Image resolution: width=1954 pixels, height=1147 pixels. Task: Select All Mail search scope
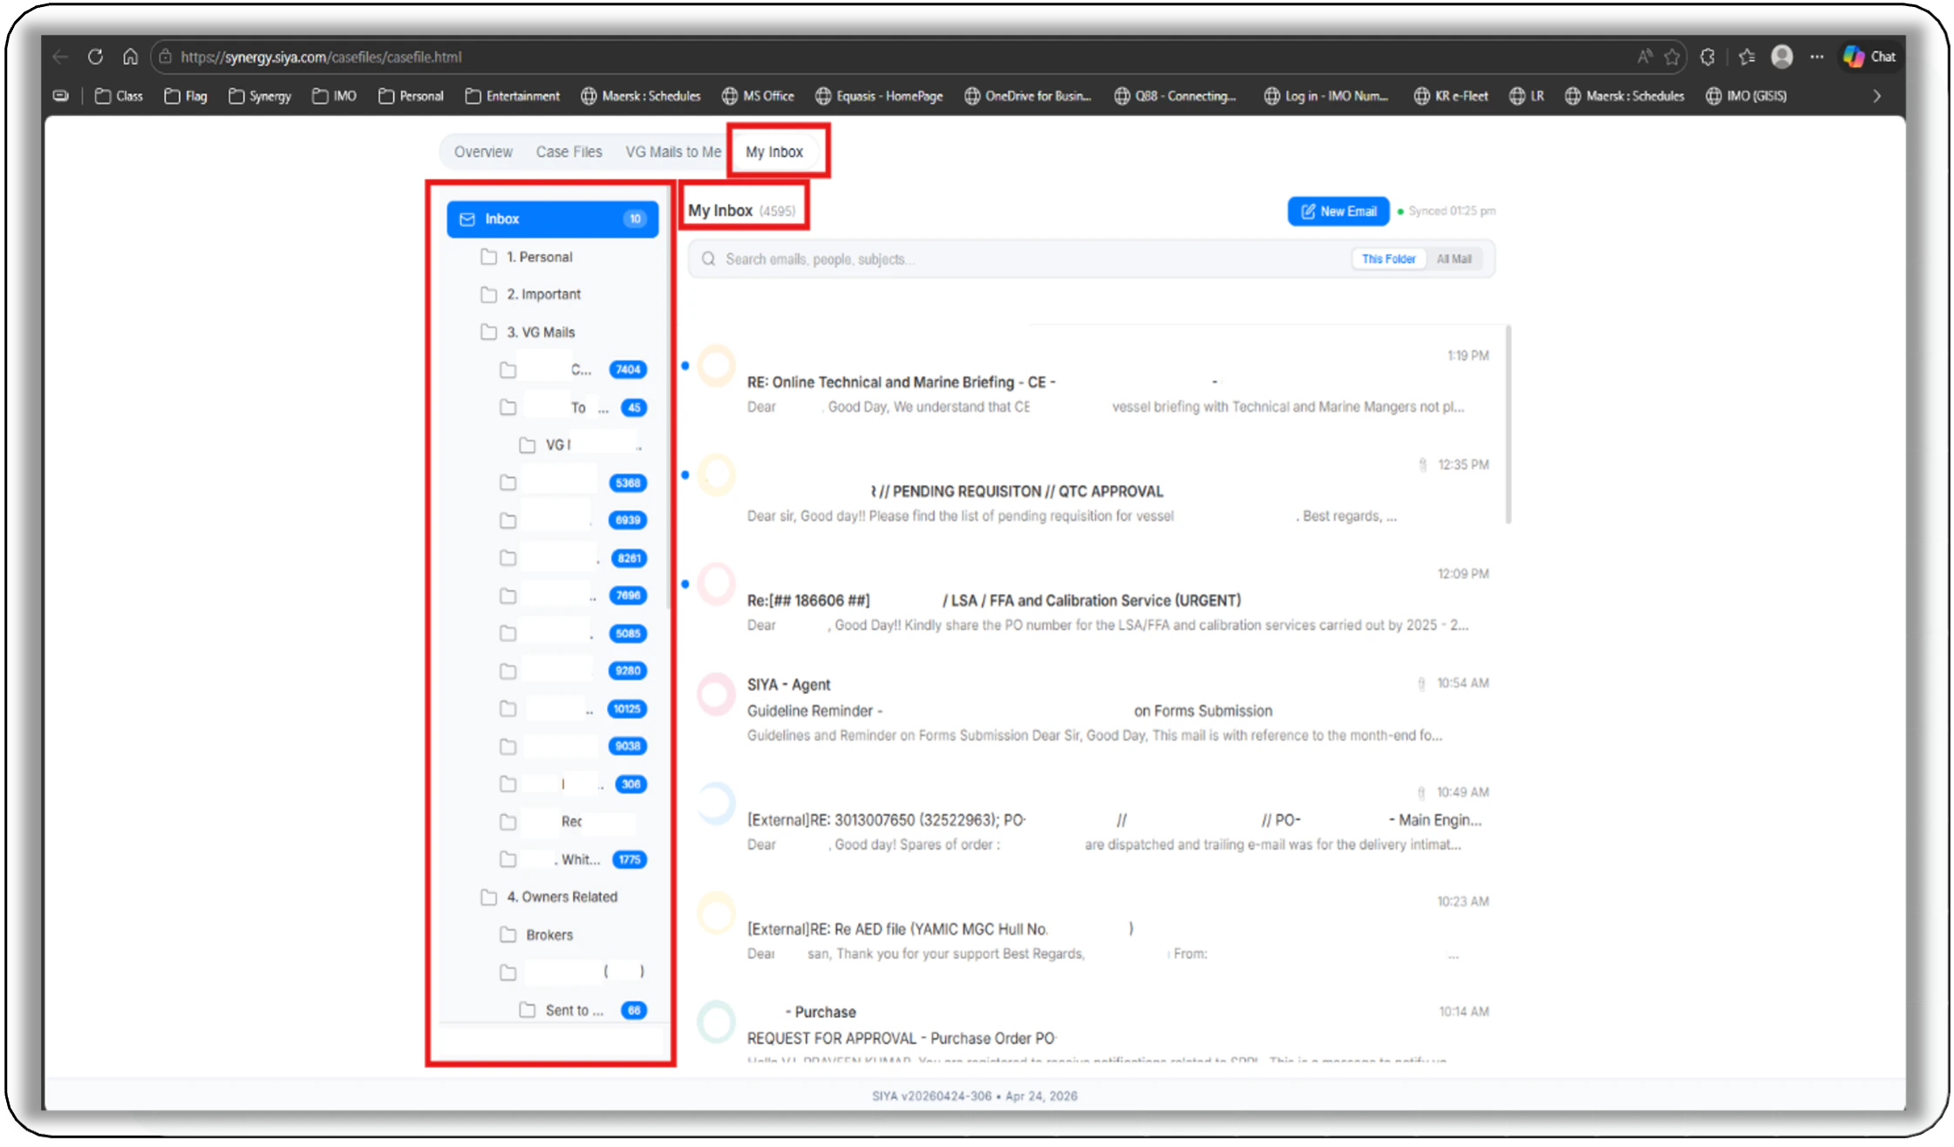(1454, 259)
